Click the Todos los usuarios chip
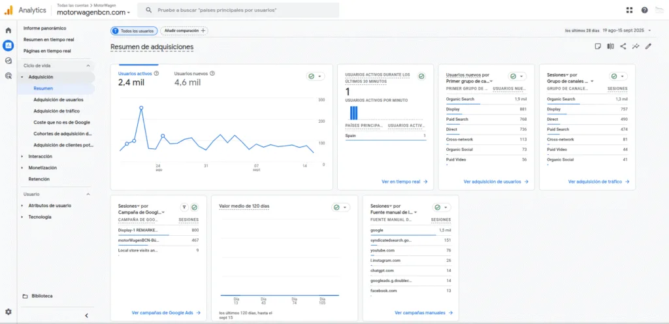Screen dimensions: 669x324 click(x=135, y=31)
